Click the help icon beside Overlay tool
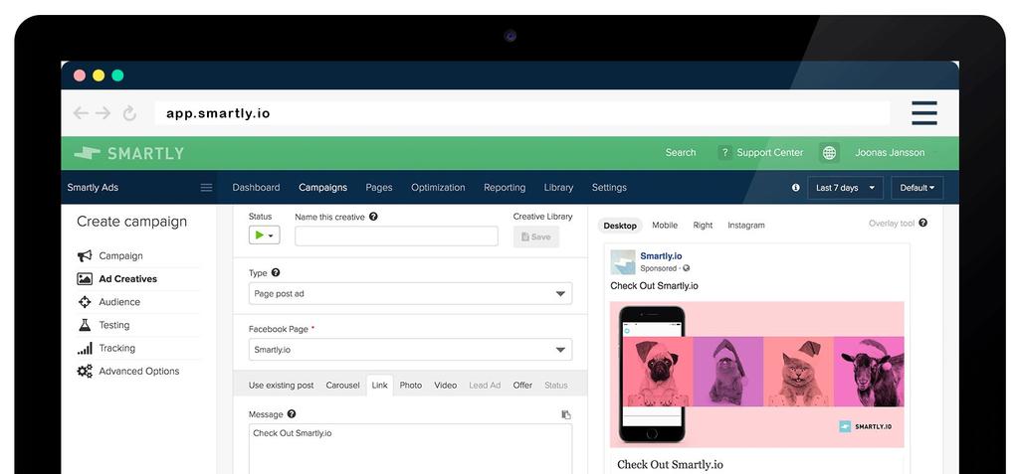 pos(922,223)
